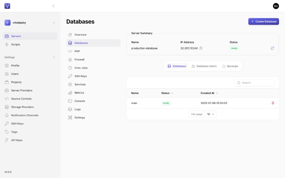Click the Server Providers icon
285x178 pixels.
7,91
